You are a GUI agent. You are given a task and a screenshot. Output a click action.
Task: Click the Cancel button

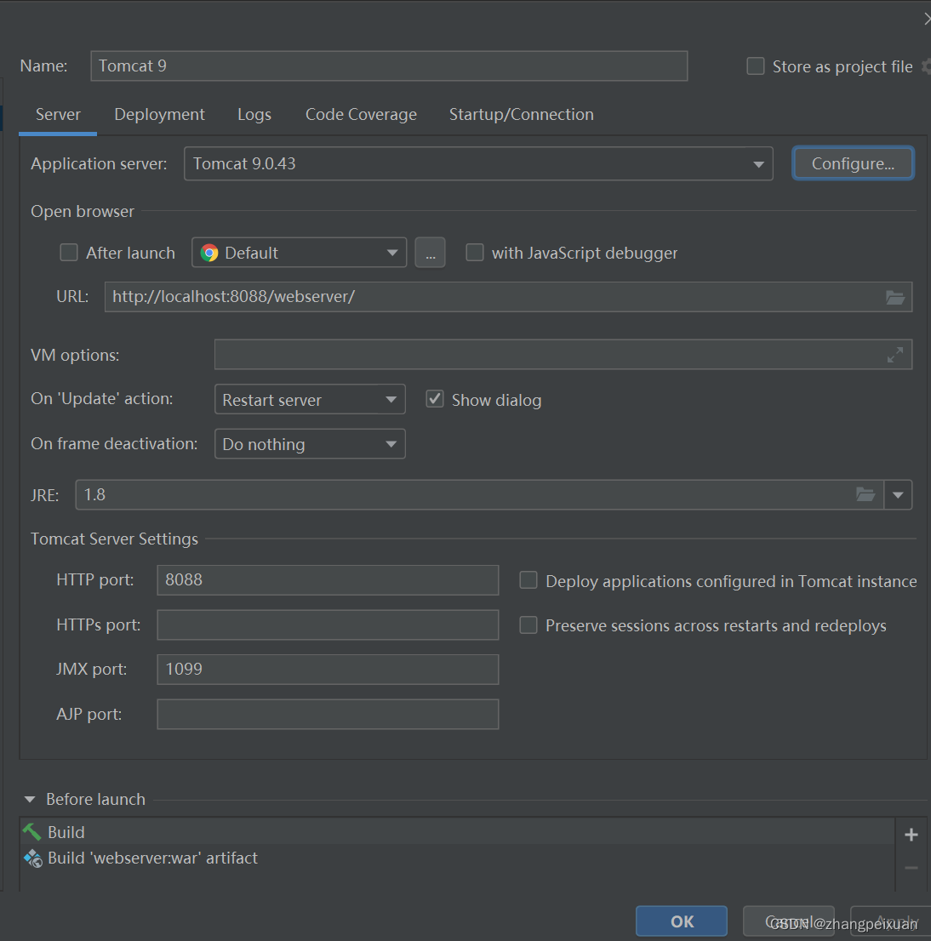click(788, 921)
